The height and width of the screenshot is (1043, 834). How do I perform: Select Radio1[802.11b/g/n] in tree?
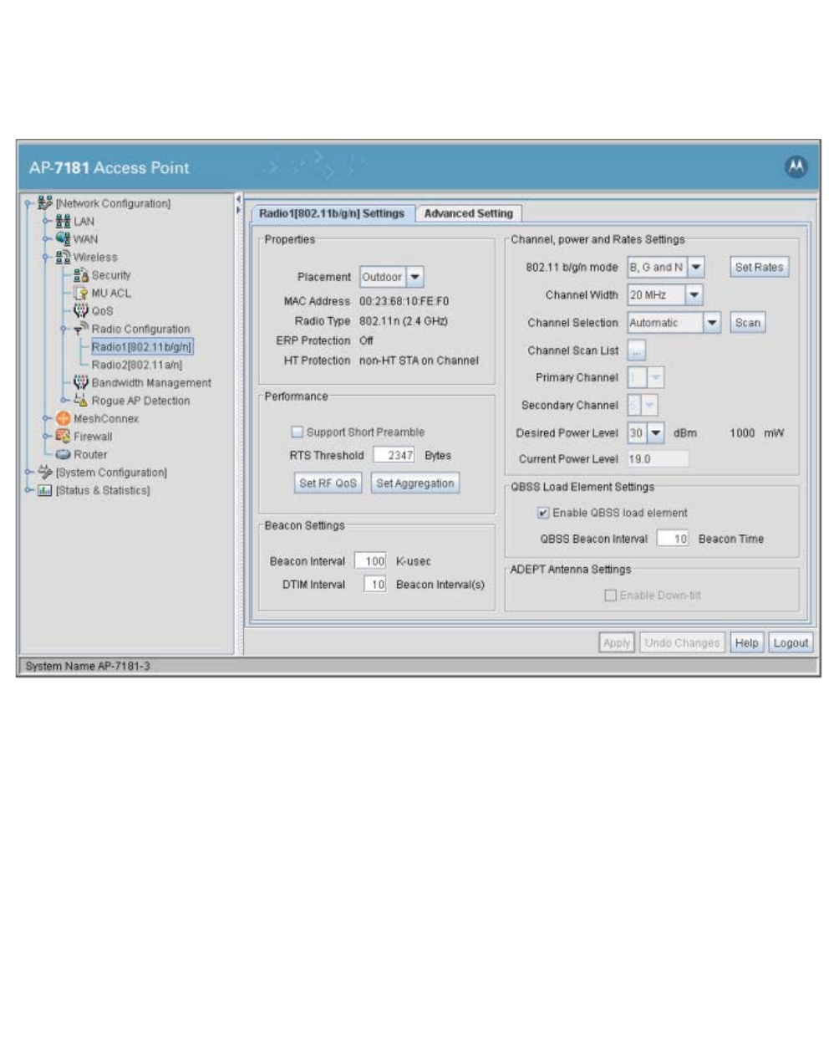click(141, 347)
